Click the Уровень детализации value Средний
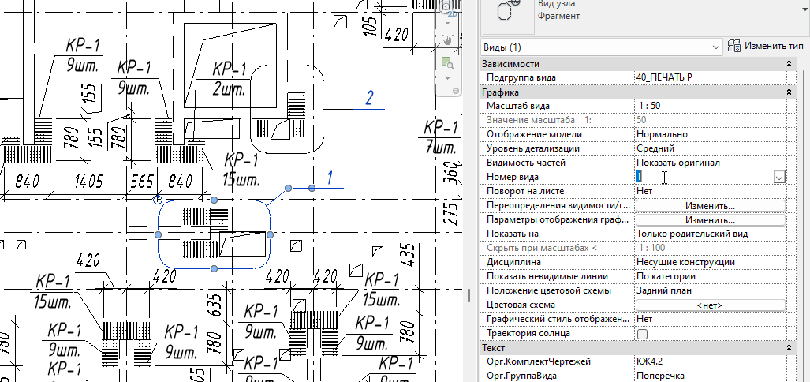 (x=710, y=148)
